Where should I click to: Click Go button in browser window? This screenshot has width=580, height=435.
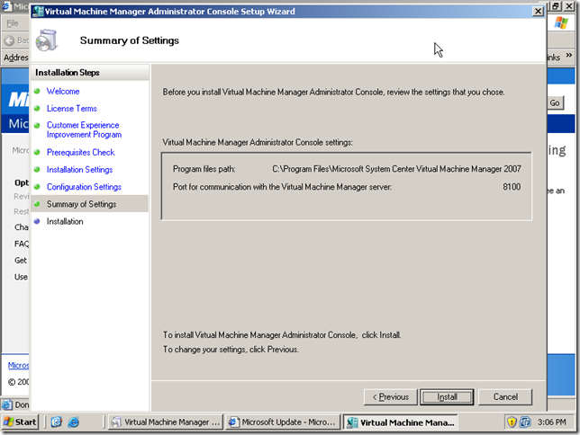pyautogui.click(x=555, y=103)
